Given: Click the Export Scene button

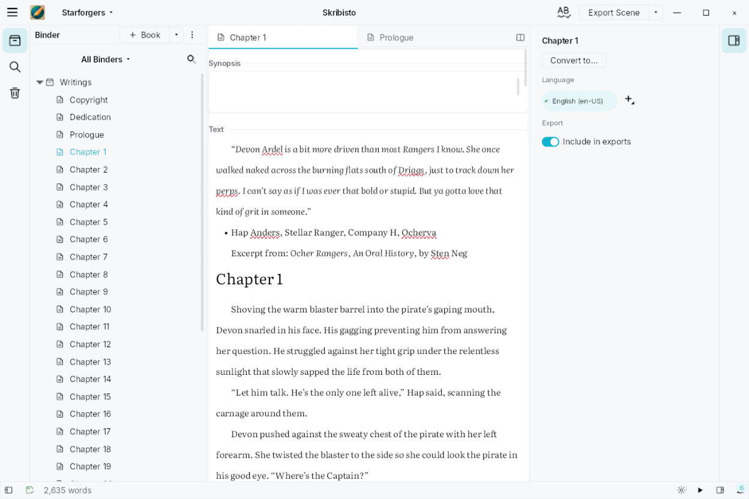Looking at the screenshot, I should 614,12.
